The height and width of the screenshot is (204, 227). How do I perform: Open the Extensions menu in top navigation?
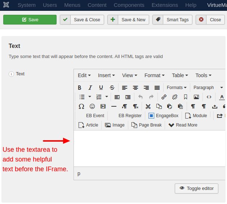coord(164,5)
